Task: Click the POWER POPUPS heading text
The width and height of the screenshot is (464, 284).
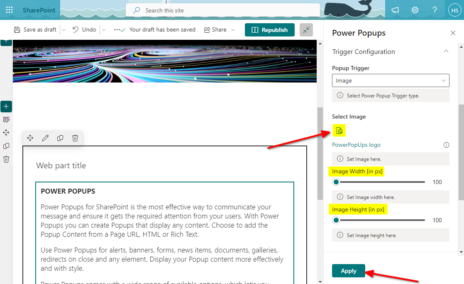Action: pyautogui.click(x=68, y=191)
